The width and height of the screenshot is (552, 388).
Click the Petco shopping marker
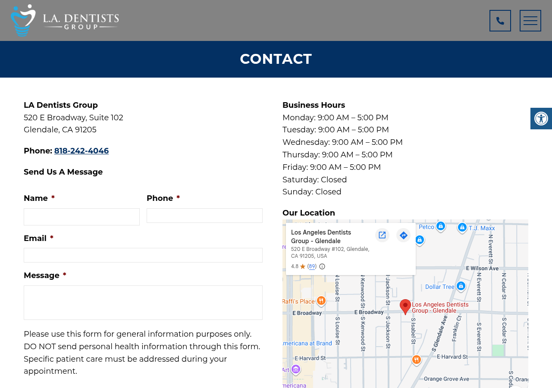point(440,226)
